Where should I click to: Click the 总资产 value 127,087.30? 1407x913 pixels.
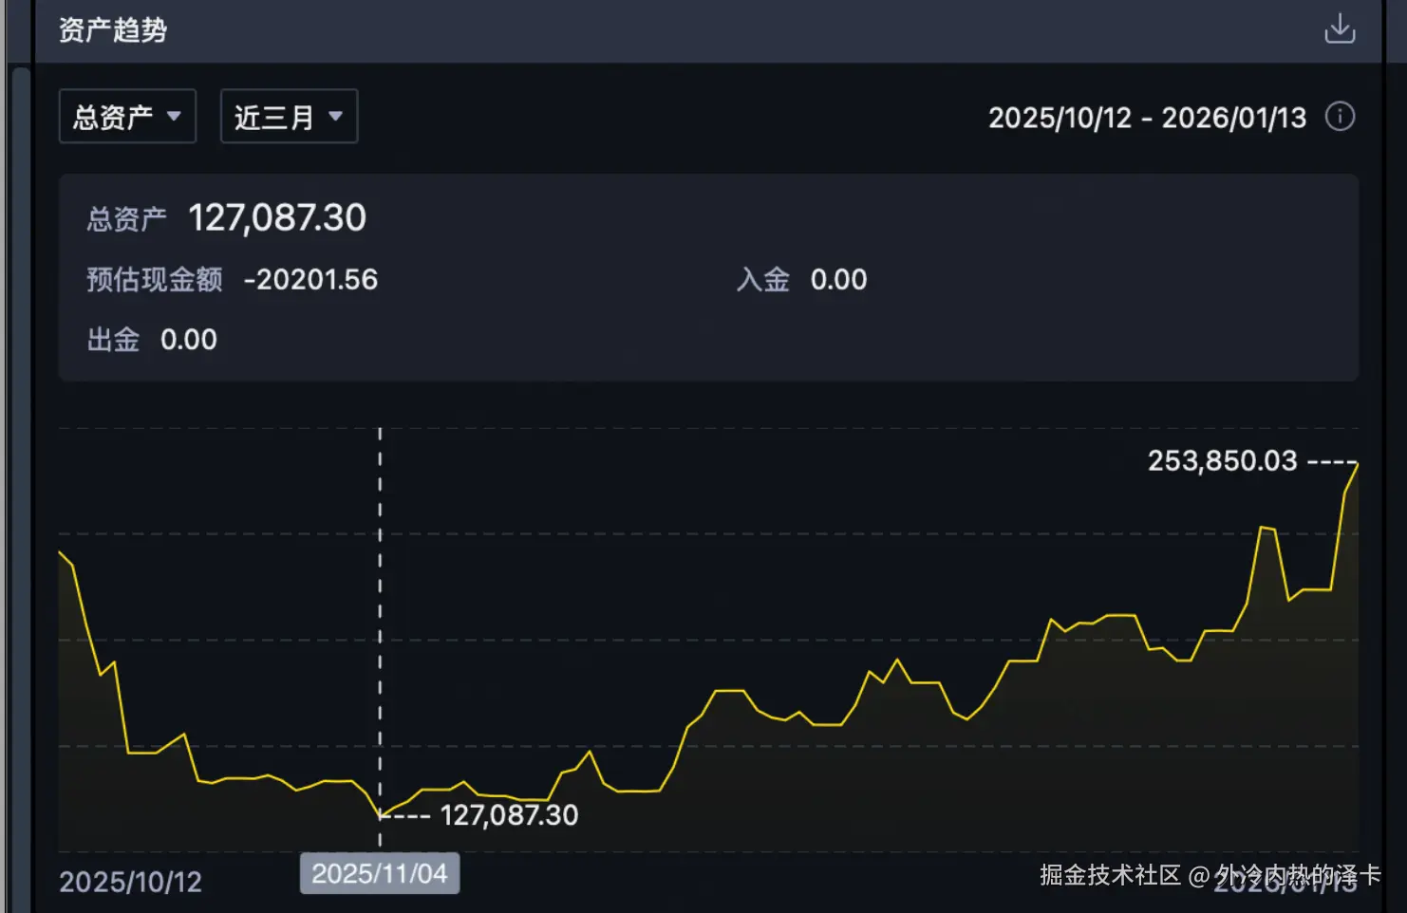(277, 218)
